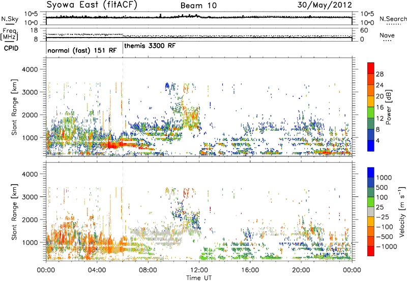Click the 'Time UT' axis label

pos(199,278)
